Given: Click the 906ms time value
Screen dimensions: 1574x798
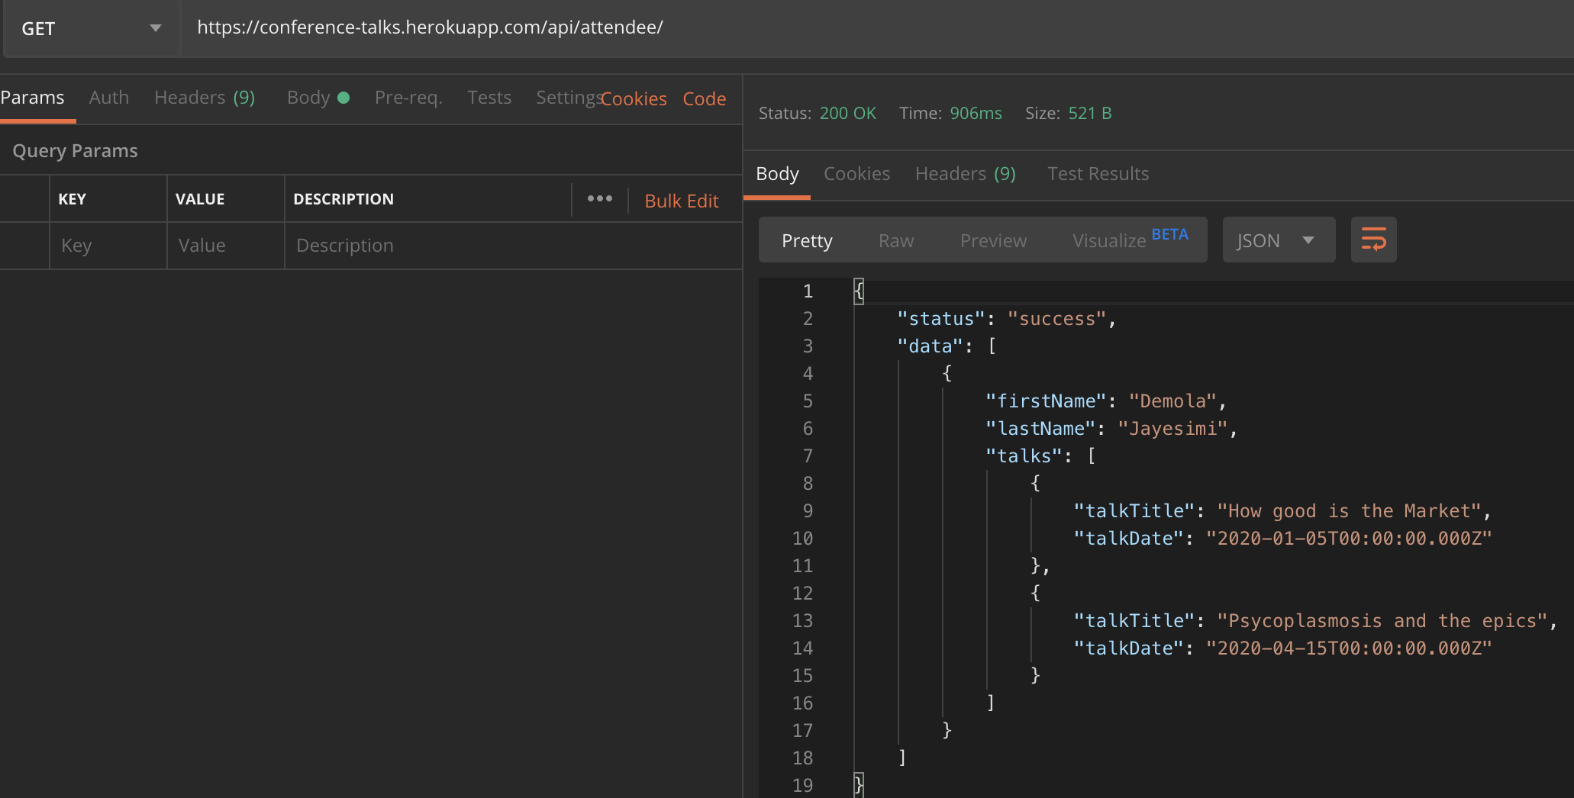Looking at the screenshot, I should 976,113.
